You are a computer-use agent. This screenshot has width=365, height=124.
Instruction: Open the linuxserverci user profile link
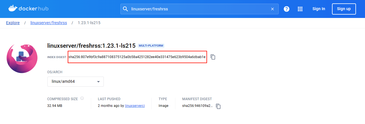coord(135,106)
